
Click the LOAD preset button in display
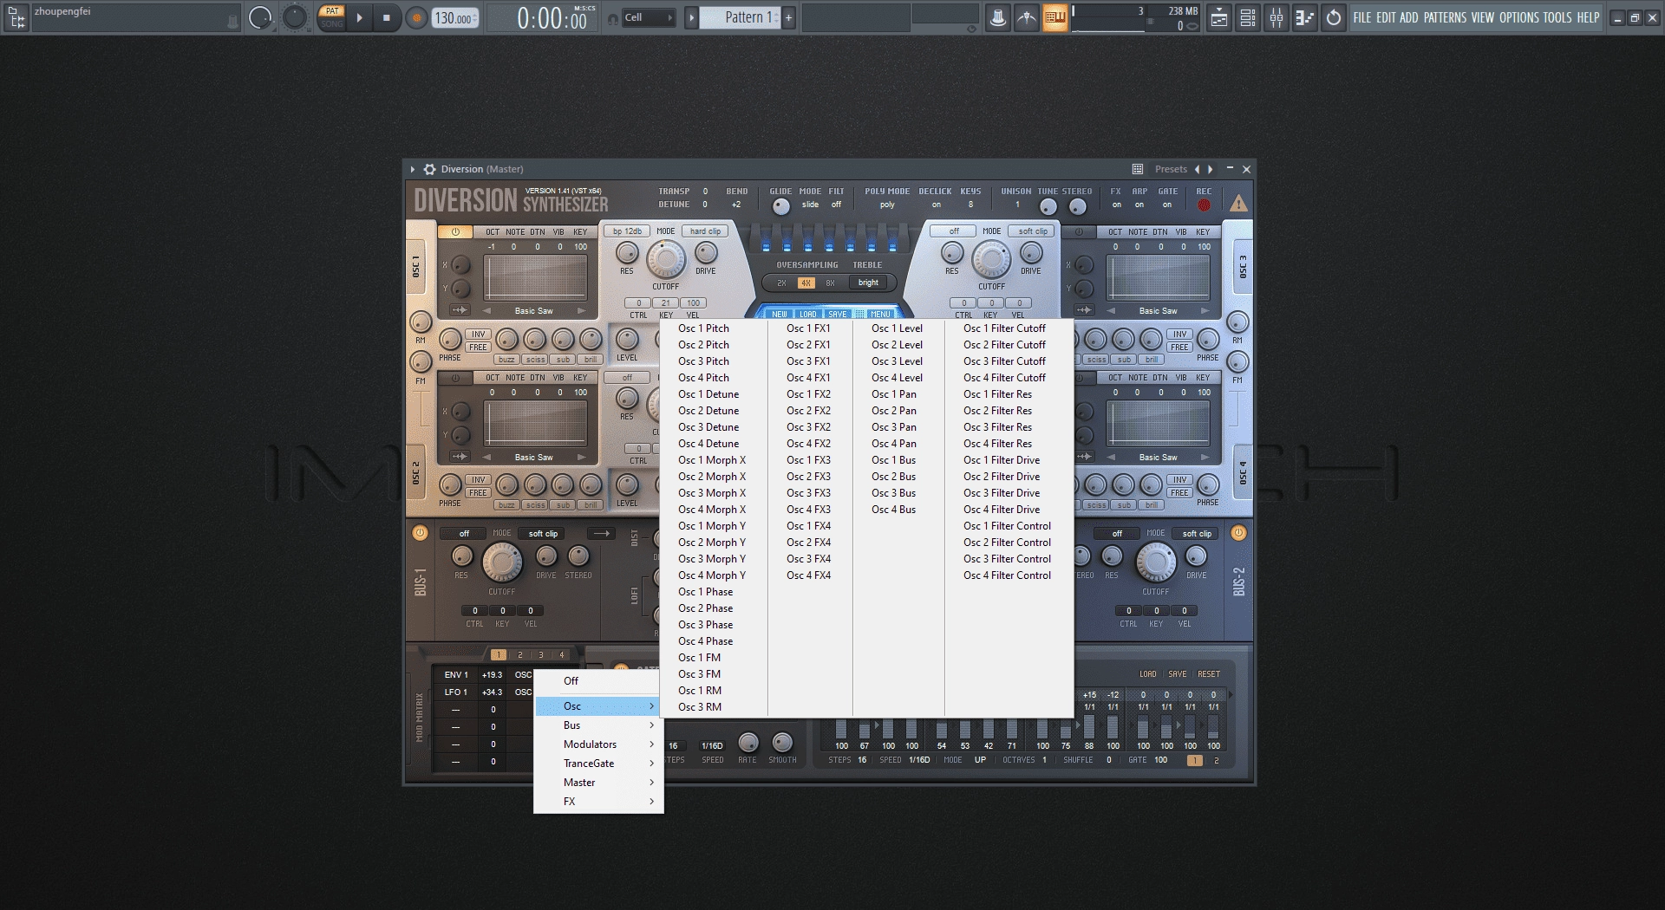[808, 314]
